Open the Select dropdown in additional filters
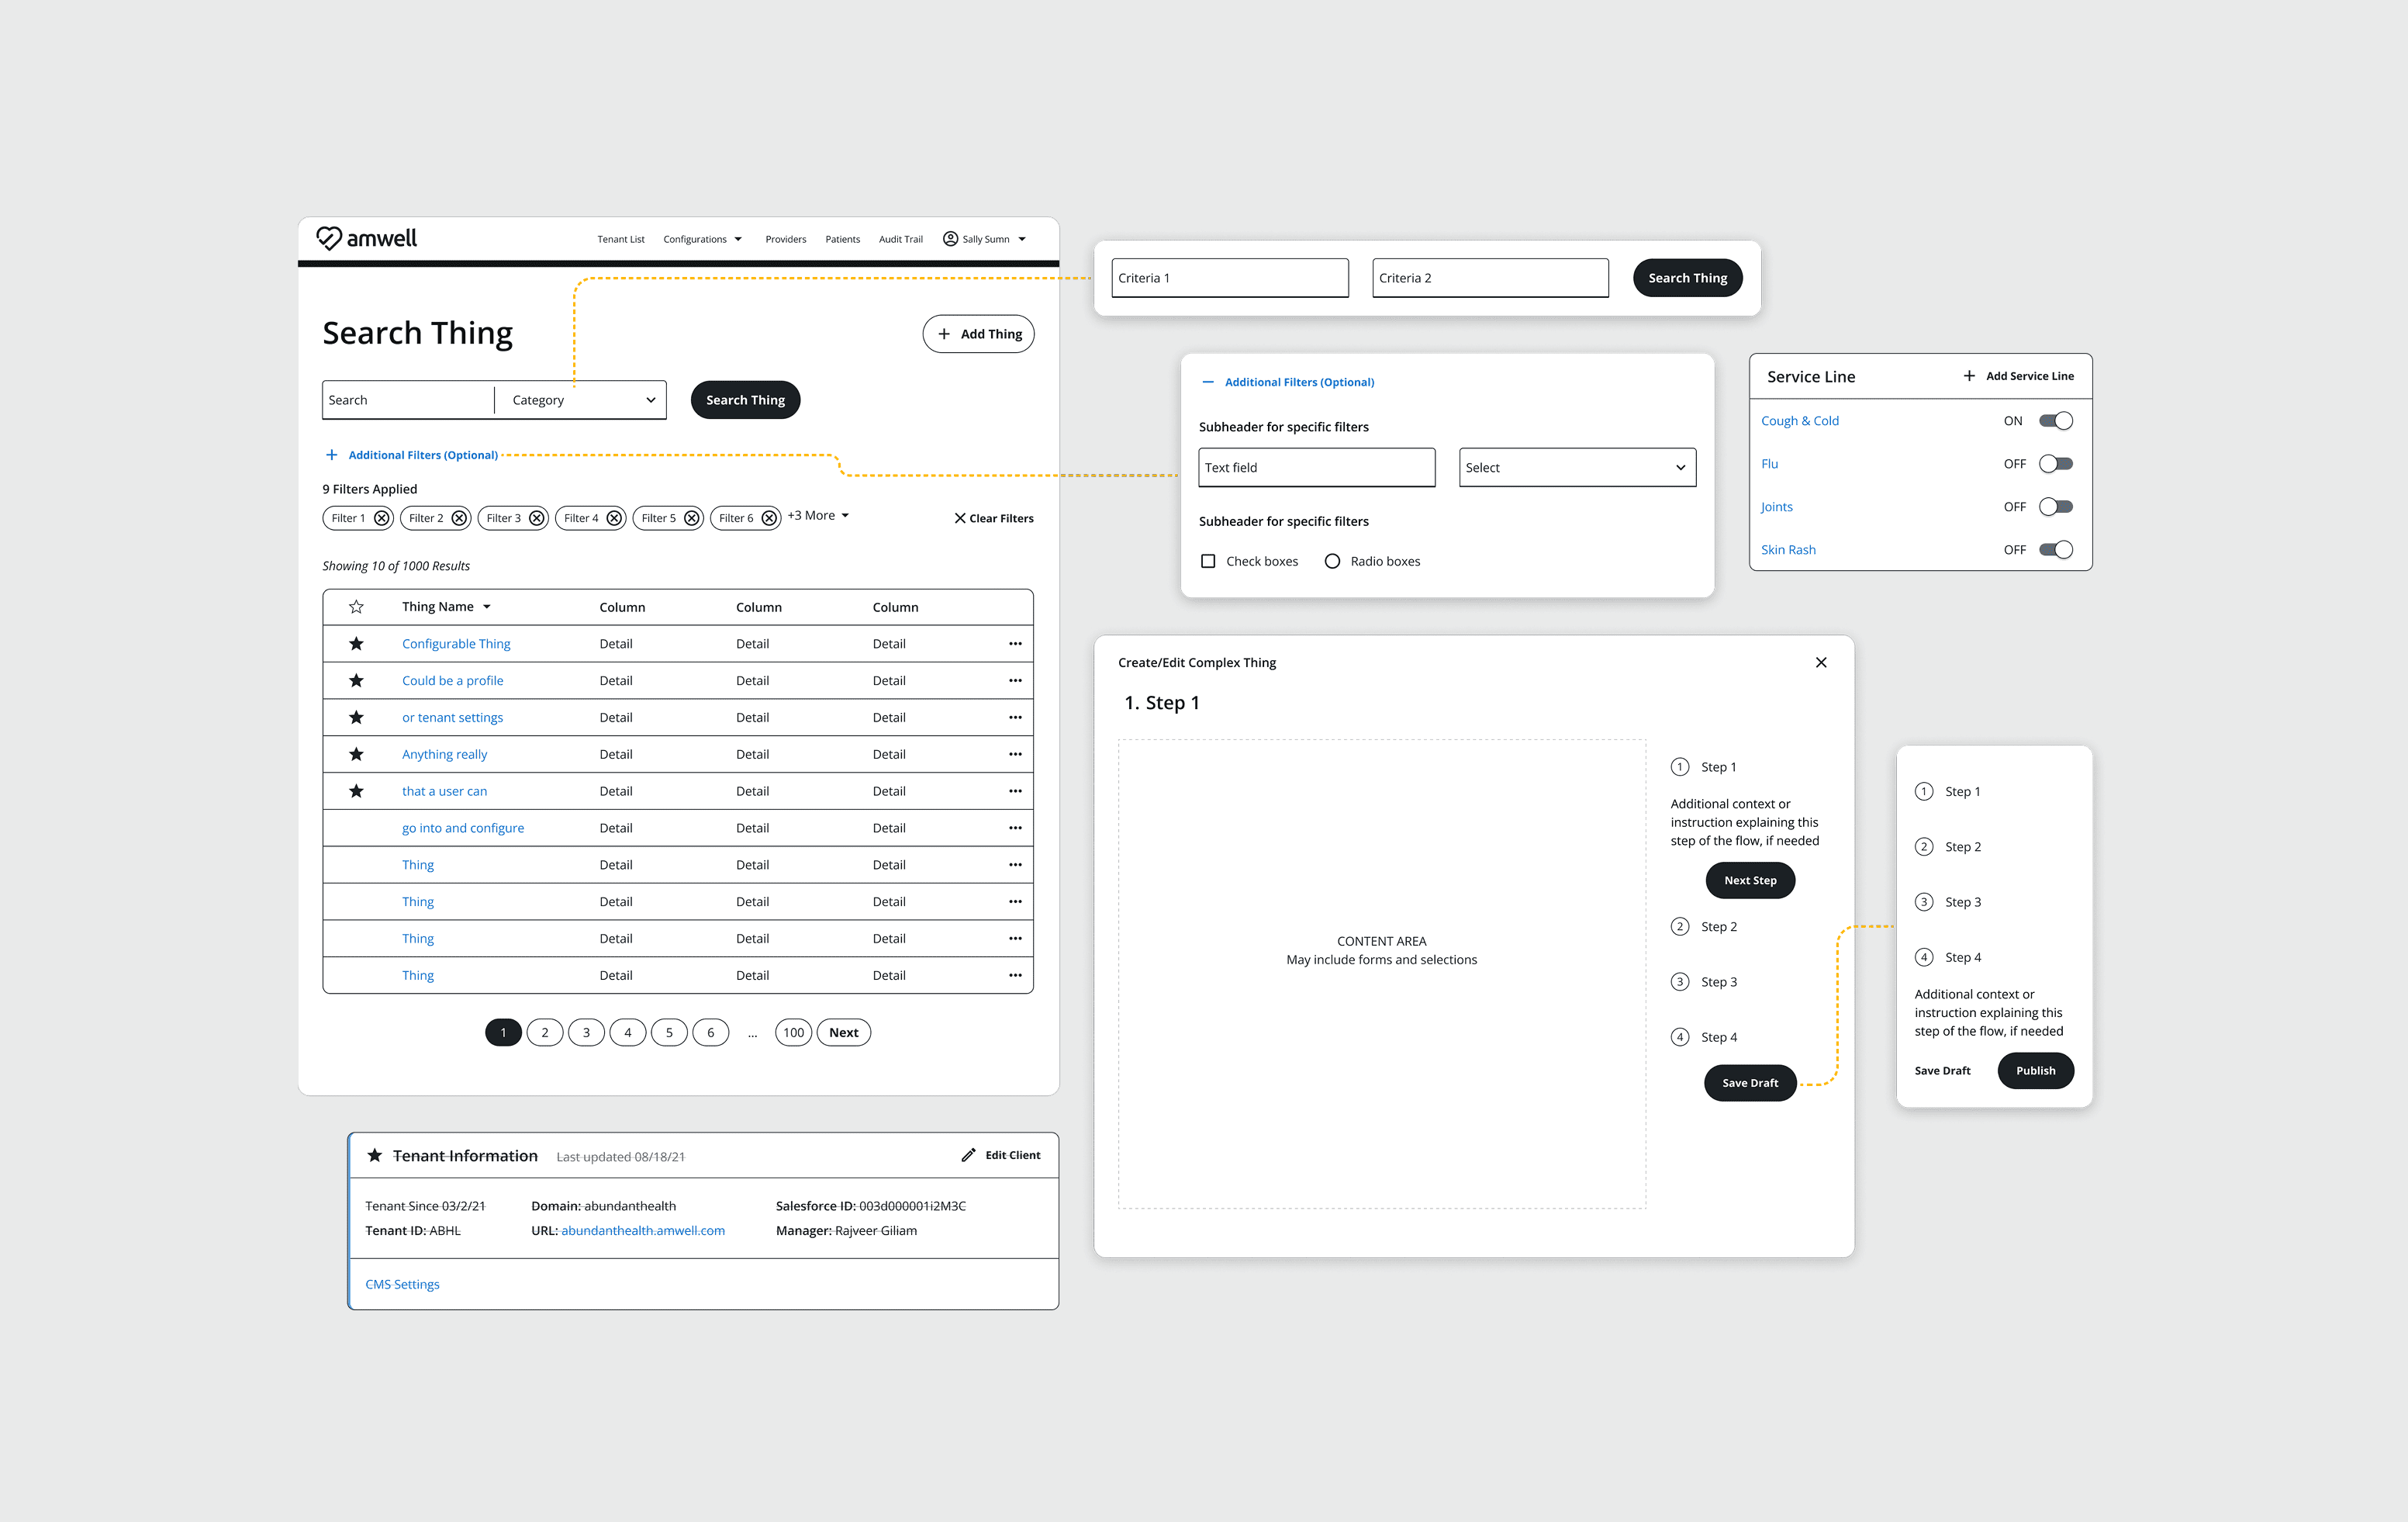2408x1522 pixels. [1577, 468]
